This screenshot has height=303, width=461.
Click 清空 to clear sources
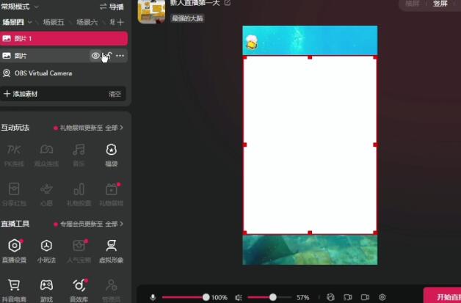(115, 94)
